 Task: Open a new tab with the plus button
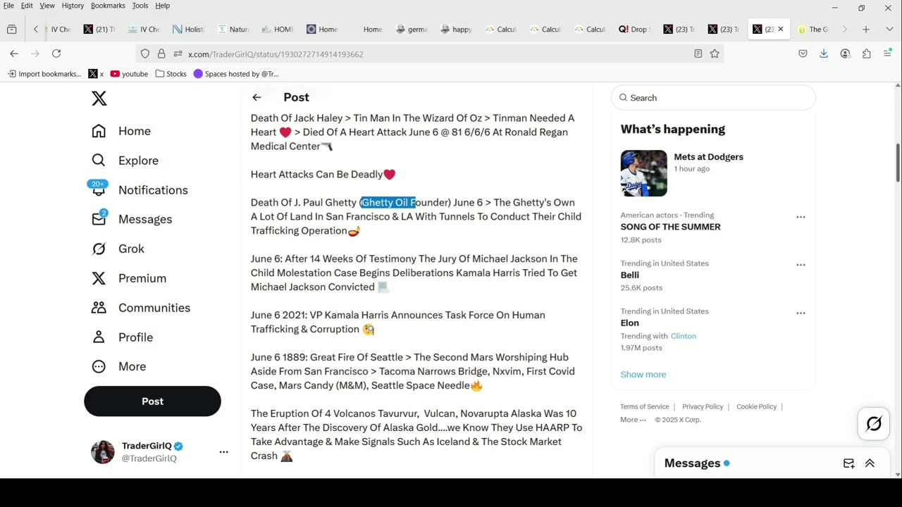pyautogui.click(x=866, y=30)
